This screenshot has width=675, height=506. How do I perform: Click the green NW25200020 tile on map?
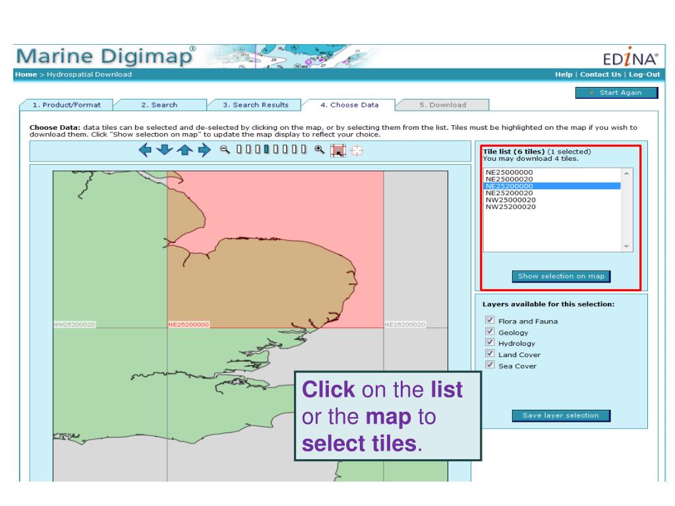click(x=110, y=250)
